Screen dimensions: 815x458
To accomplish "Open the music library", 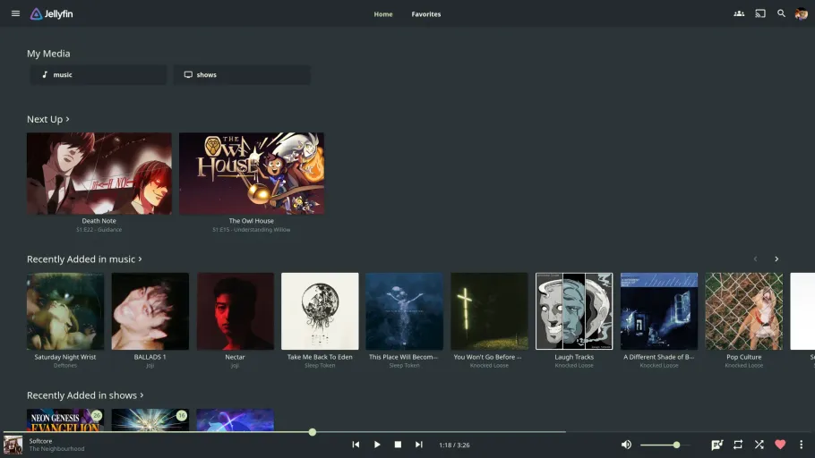I will [99, 75].
